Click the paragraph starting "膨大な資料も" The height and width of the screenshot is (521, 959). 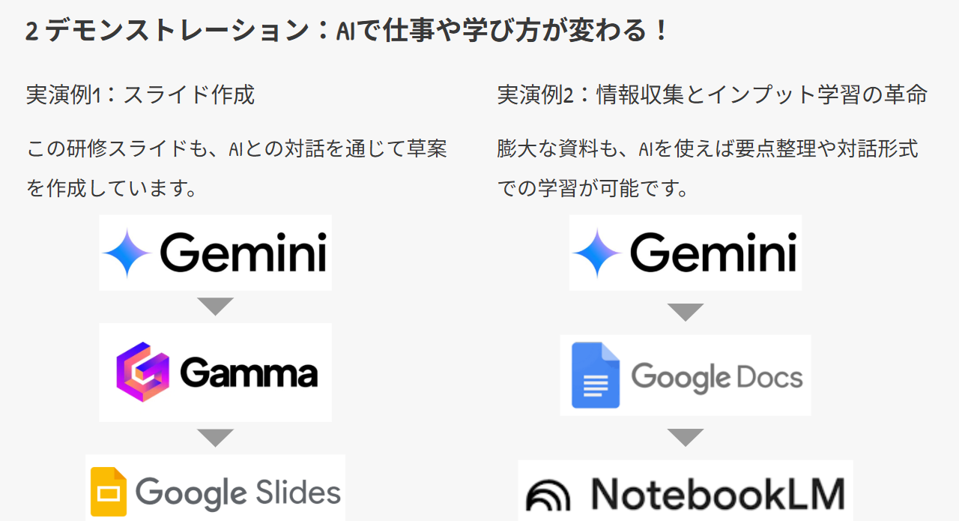[x=707, y=168]
